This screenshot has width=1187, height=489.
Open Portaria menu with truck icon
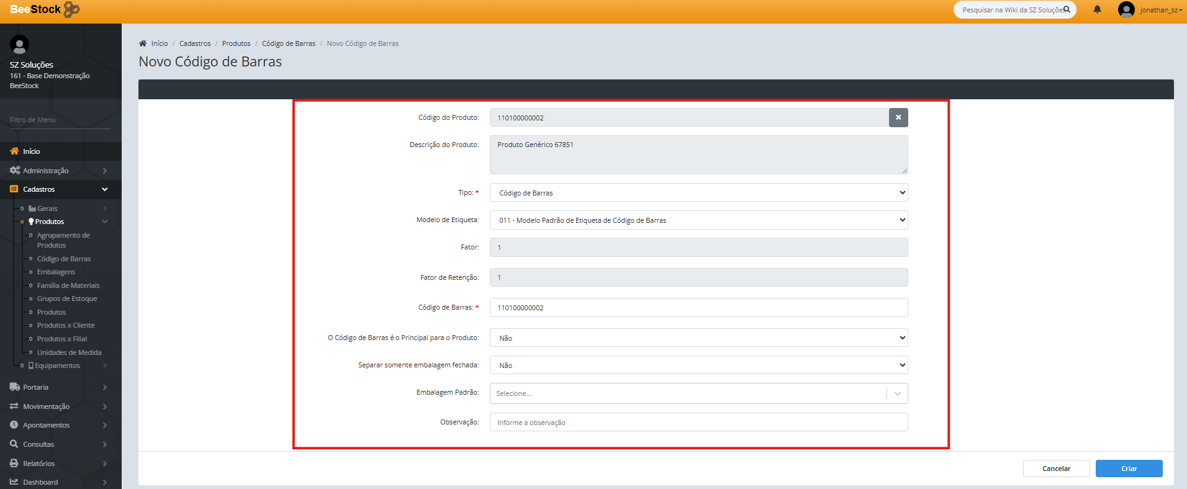pos(15,387)
